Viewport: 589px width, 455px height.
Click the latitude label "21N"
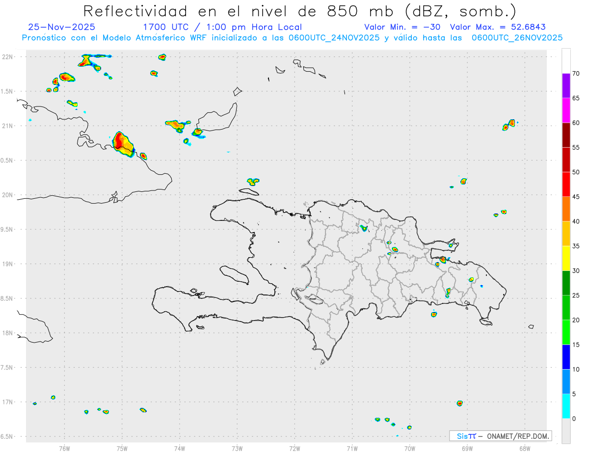(7, 126)
